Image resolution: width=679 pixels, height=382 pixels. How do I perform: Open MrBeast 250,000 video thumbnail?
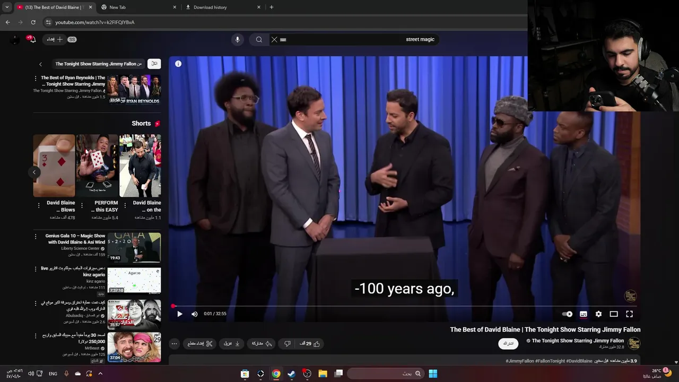[134, 347]
